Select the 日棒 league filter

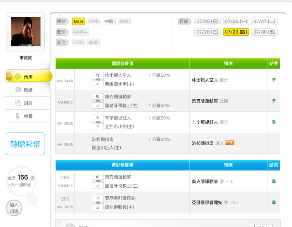point(94,21)
